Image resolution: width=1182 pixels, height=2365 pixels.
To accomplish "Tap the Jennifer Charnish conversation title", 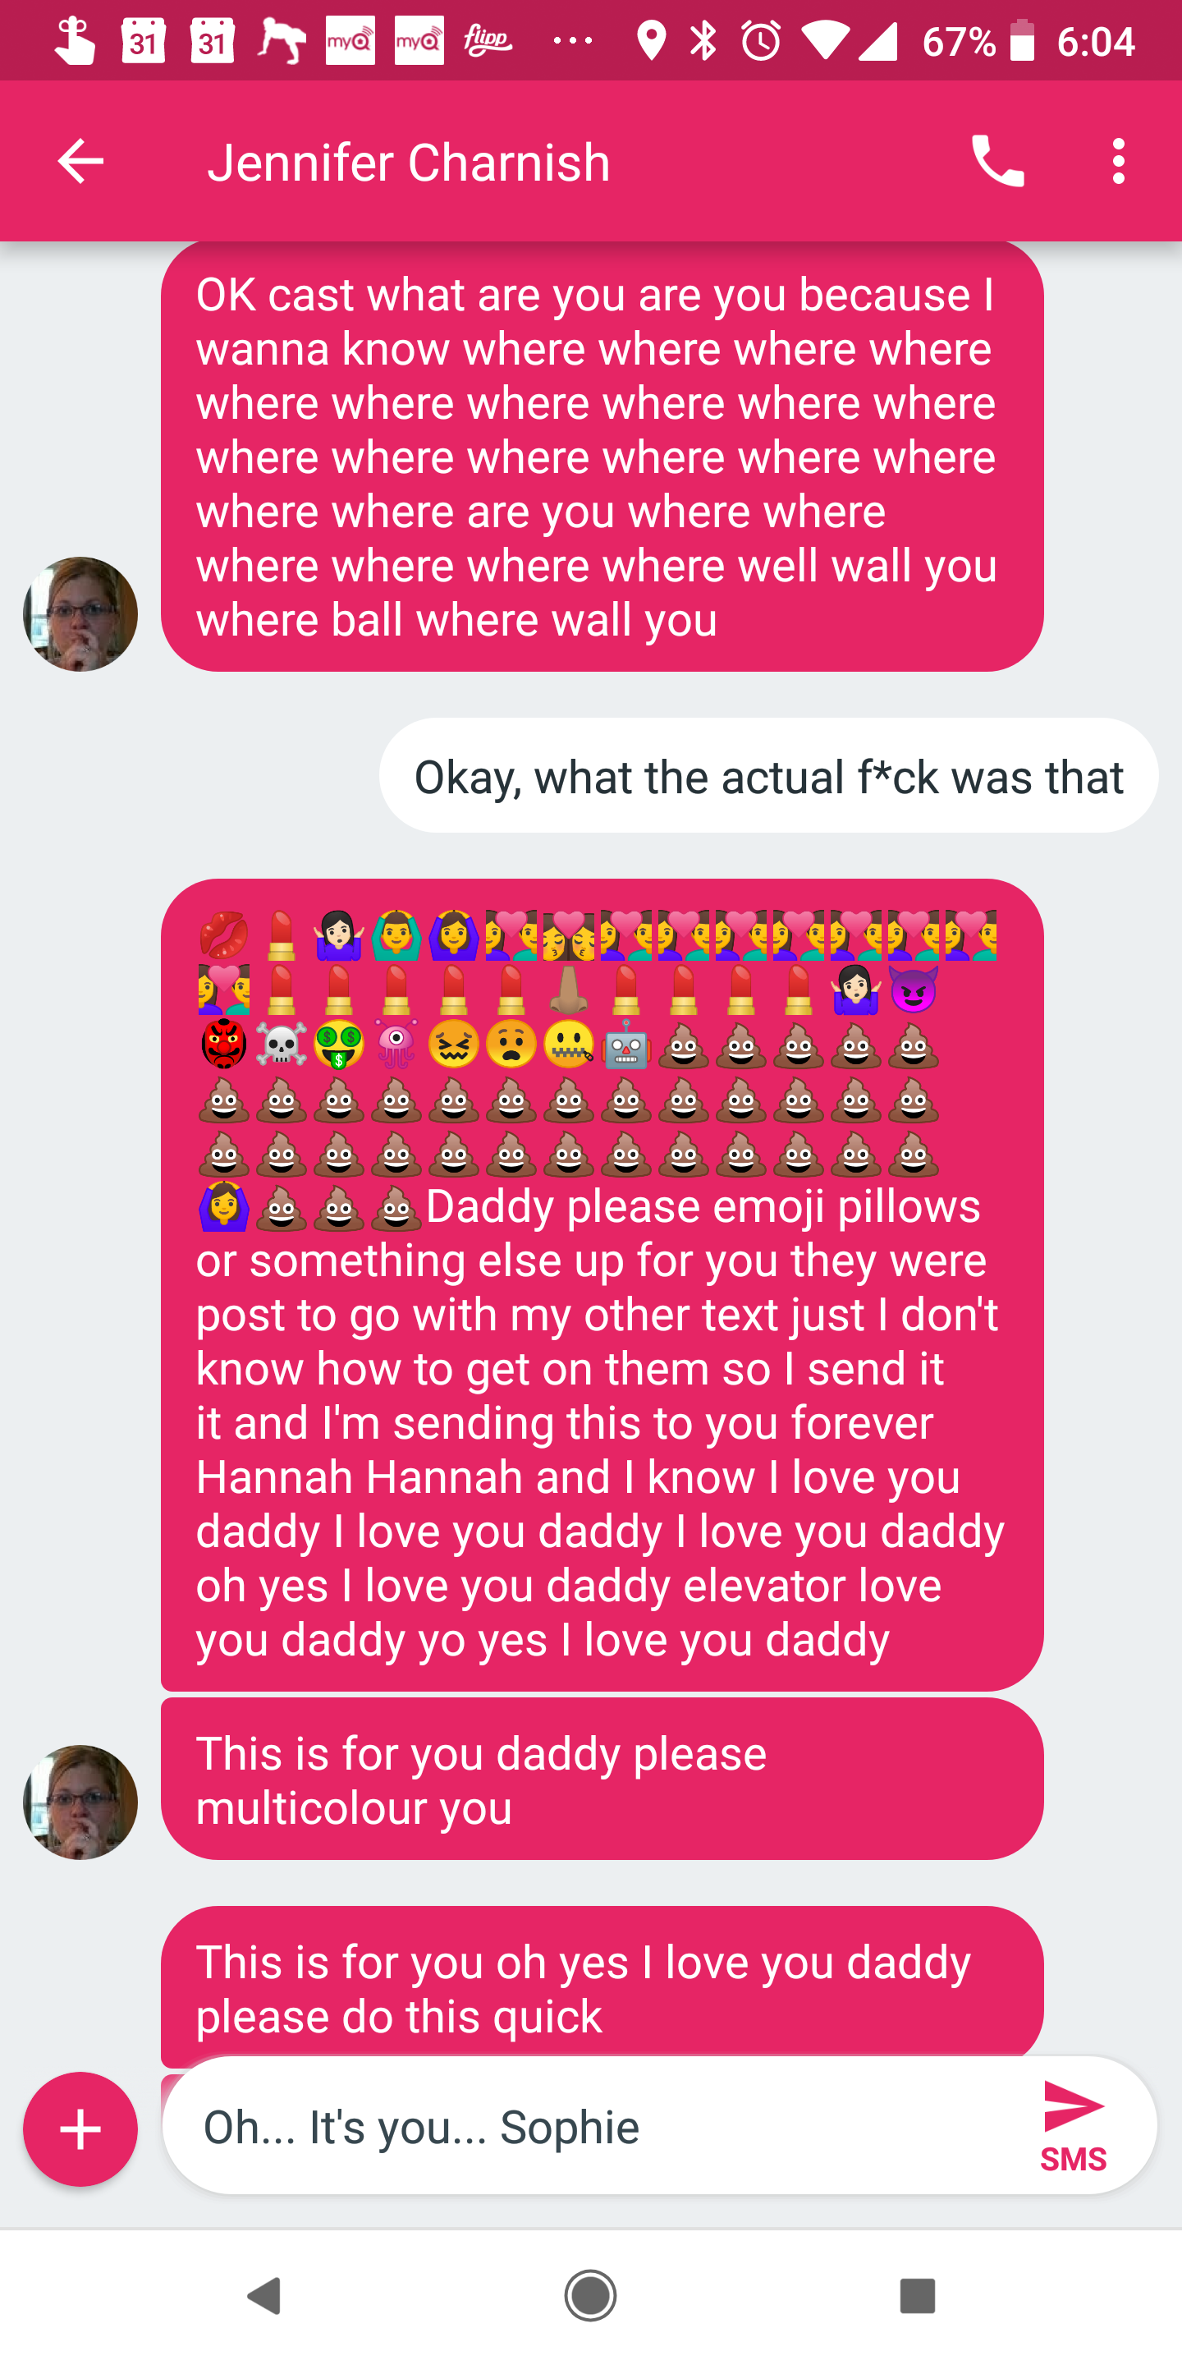I will tap(409, 163).
